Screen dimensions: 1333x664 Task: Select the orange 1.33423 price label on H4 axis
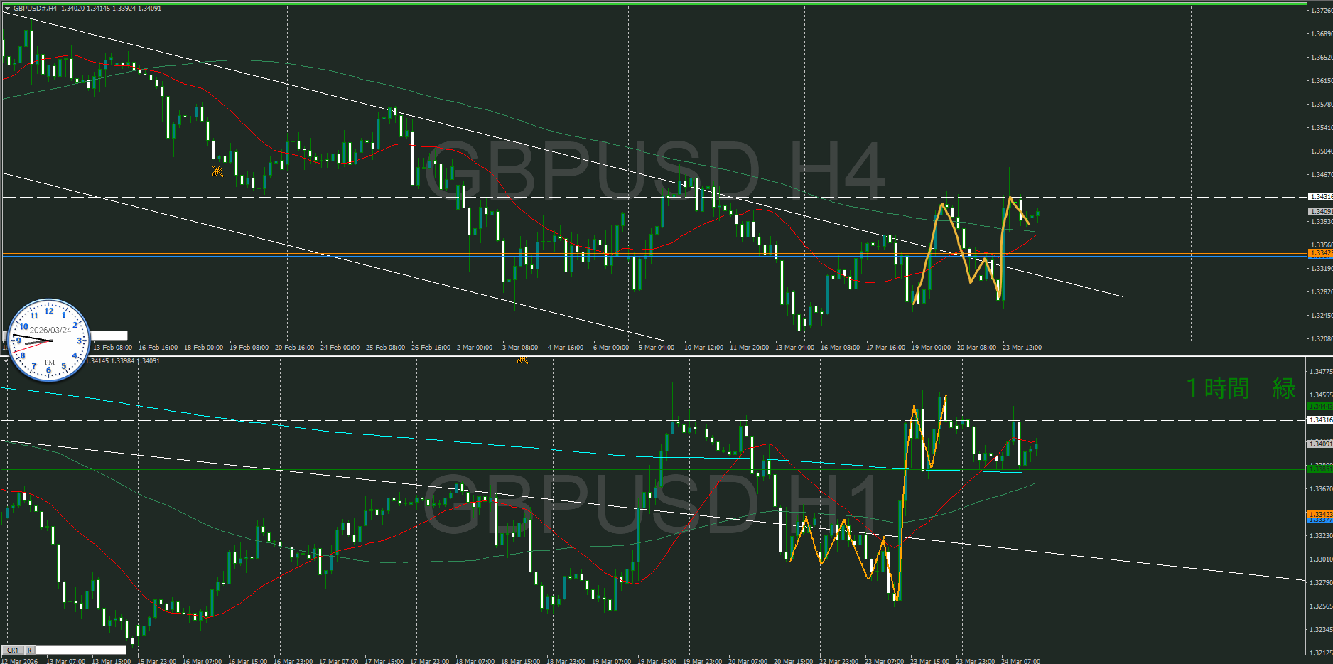click(x=1320, y=253)
